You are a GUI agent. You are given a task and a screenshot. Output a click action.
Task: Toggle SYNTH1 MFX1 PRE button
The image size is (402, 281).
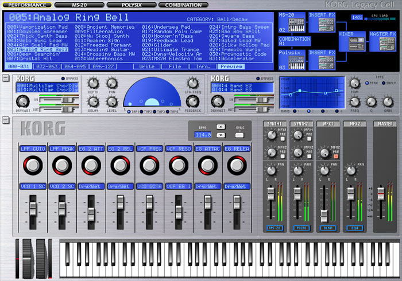(x=283, y=139)
